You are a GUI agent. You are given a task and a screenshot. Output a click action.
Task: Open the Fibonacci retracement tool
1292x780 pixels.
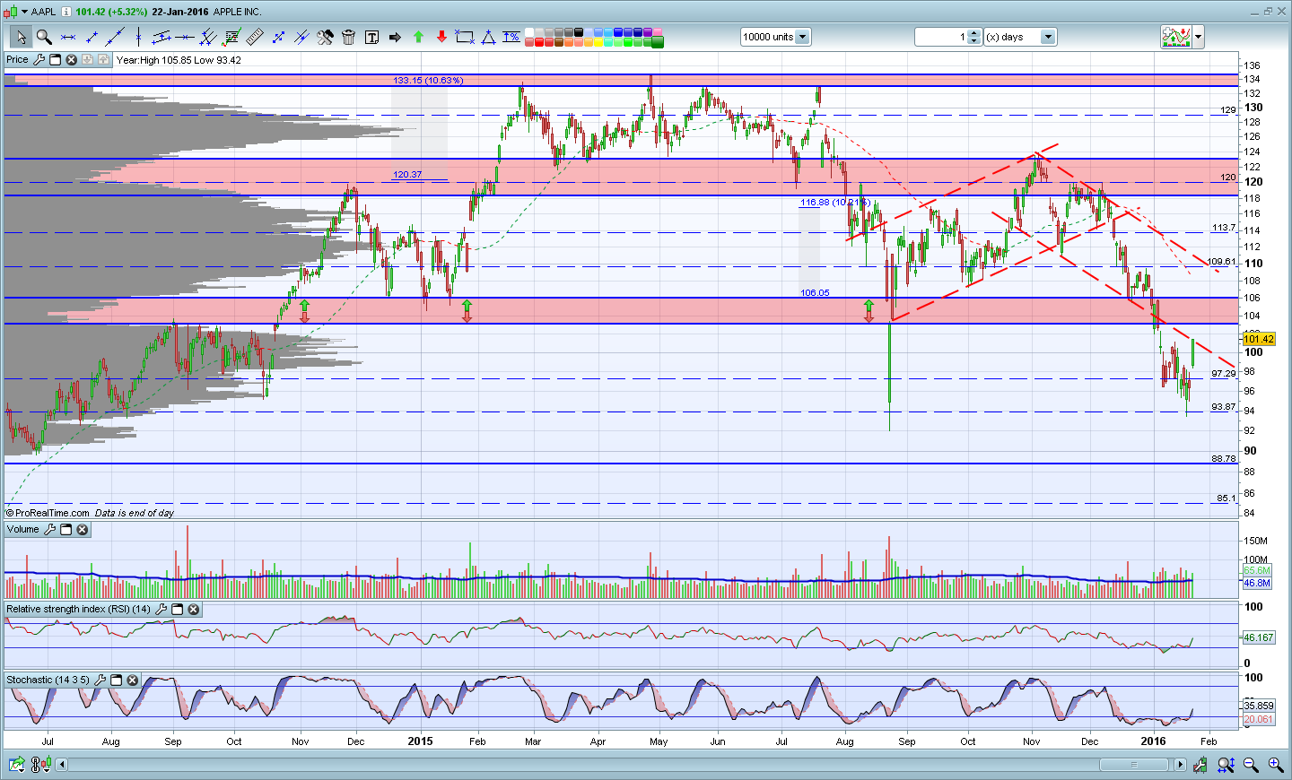pos(231,37)
